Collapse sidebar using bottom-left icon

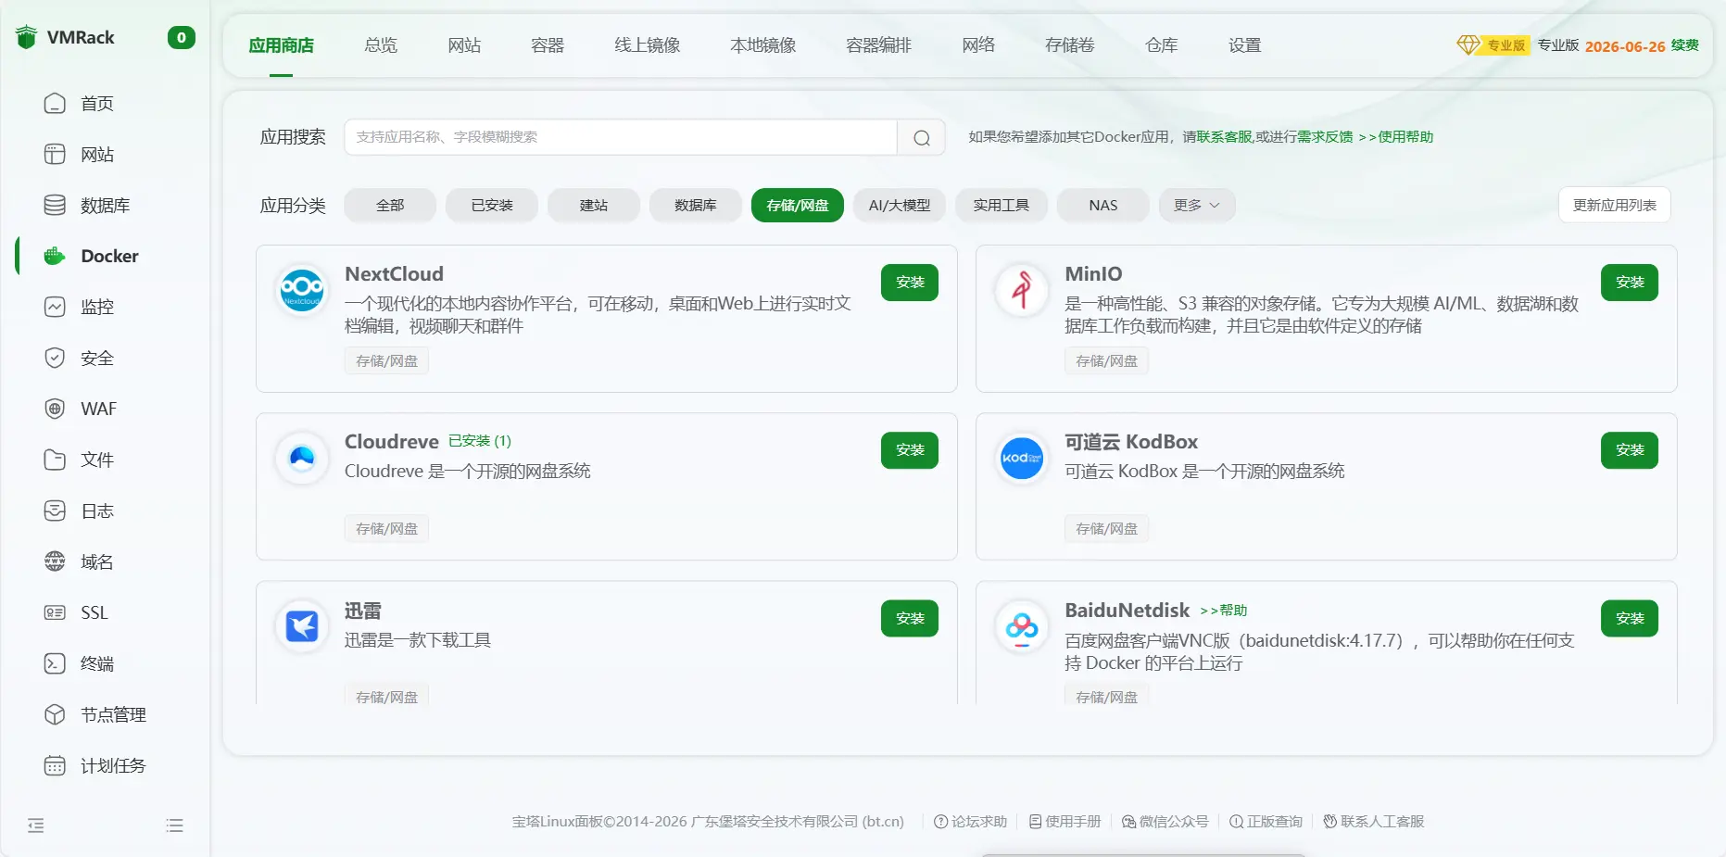tap(36, 825)
